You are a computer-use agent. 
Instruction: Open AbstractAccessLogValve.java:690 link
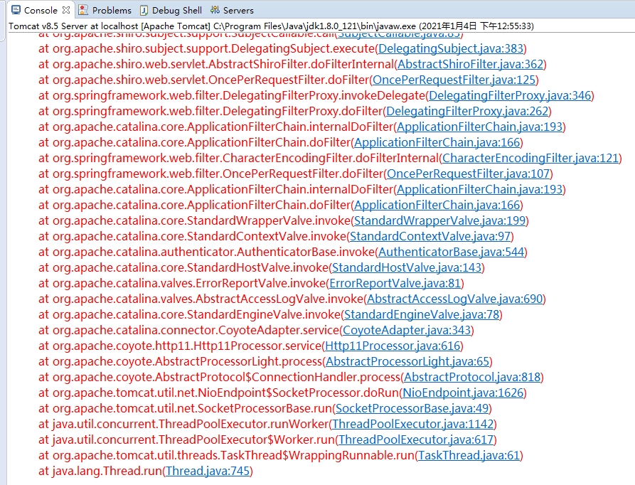pyautogui.click(x=455, y=299)
